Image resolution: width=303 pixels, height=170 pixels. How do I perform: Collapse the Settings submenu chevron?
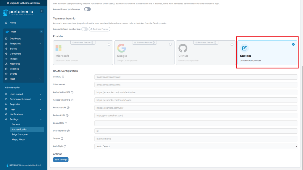41,119
